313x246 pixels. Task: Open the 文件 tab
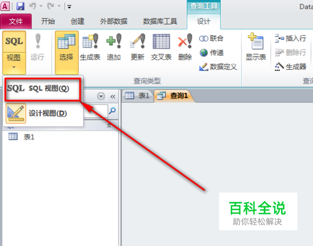[16, 21]
